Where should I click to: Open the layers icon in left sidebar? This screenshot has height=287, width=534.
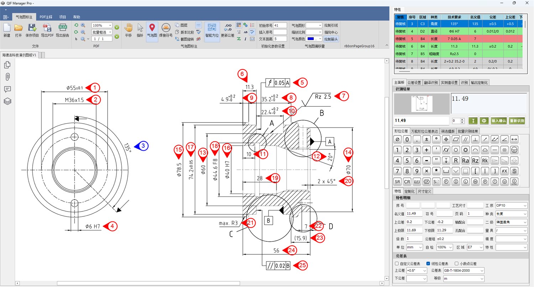tap(7, 101)
